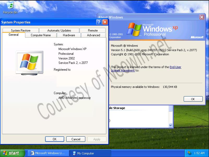Viewport: 209px width, 157px height.
Task: Open the Computer Name tab
Action: pos(41,35)
